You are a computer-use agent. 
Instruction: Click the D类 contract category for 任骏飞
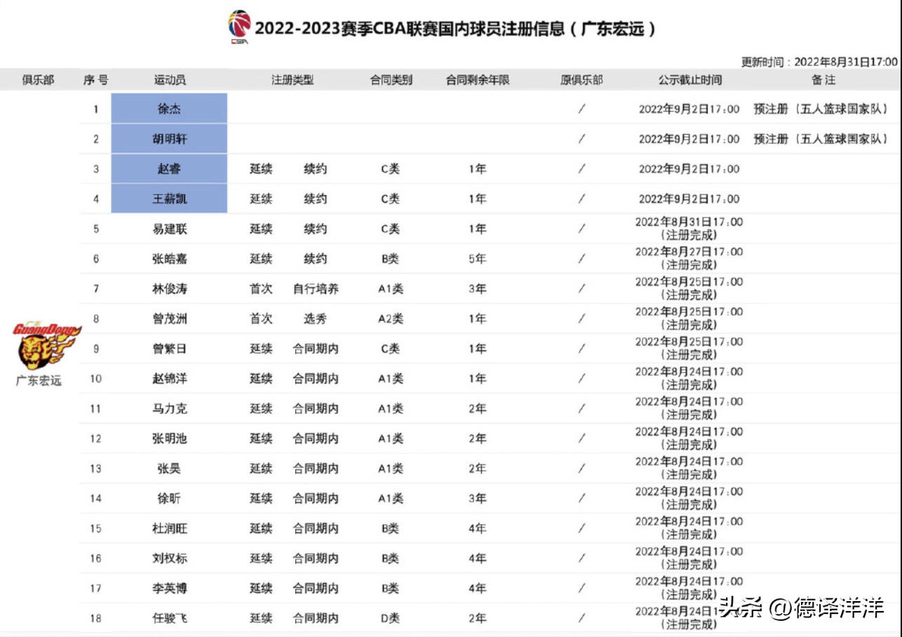point(391,618)
